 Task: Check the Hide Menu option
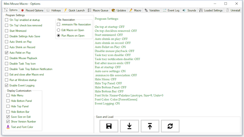click(8, 95)
